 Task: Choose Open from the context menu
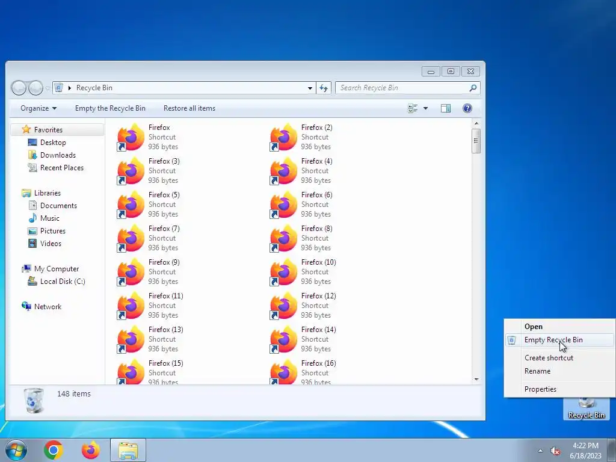(x=534, y=327)
